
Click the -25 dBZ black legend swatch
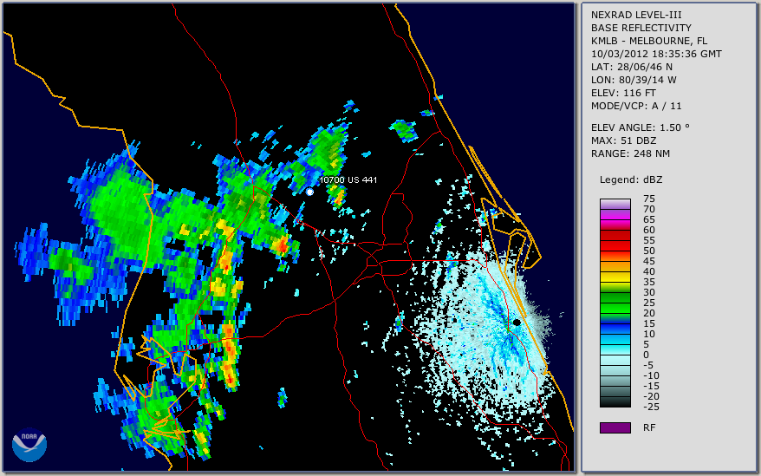[615, 401]
